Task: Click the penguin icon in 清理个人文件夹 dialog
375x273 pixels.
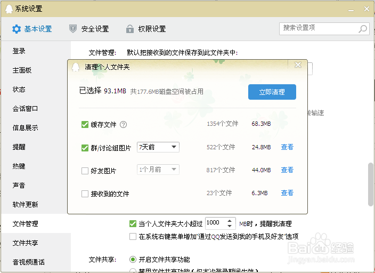Action: 76,67
